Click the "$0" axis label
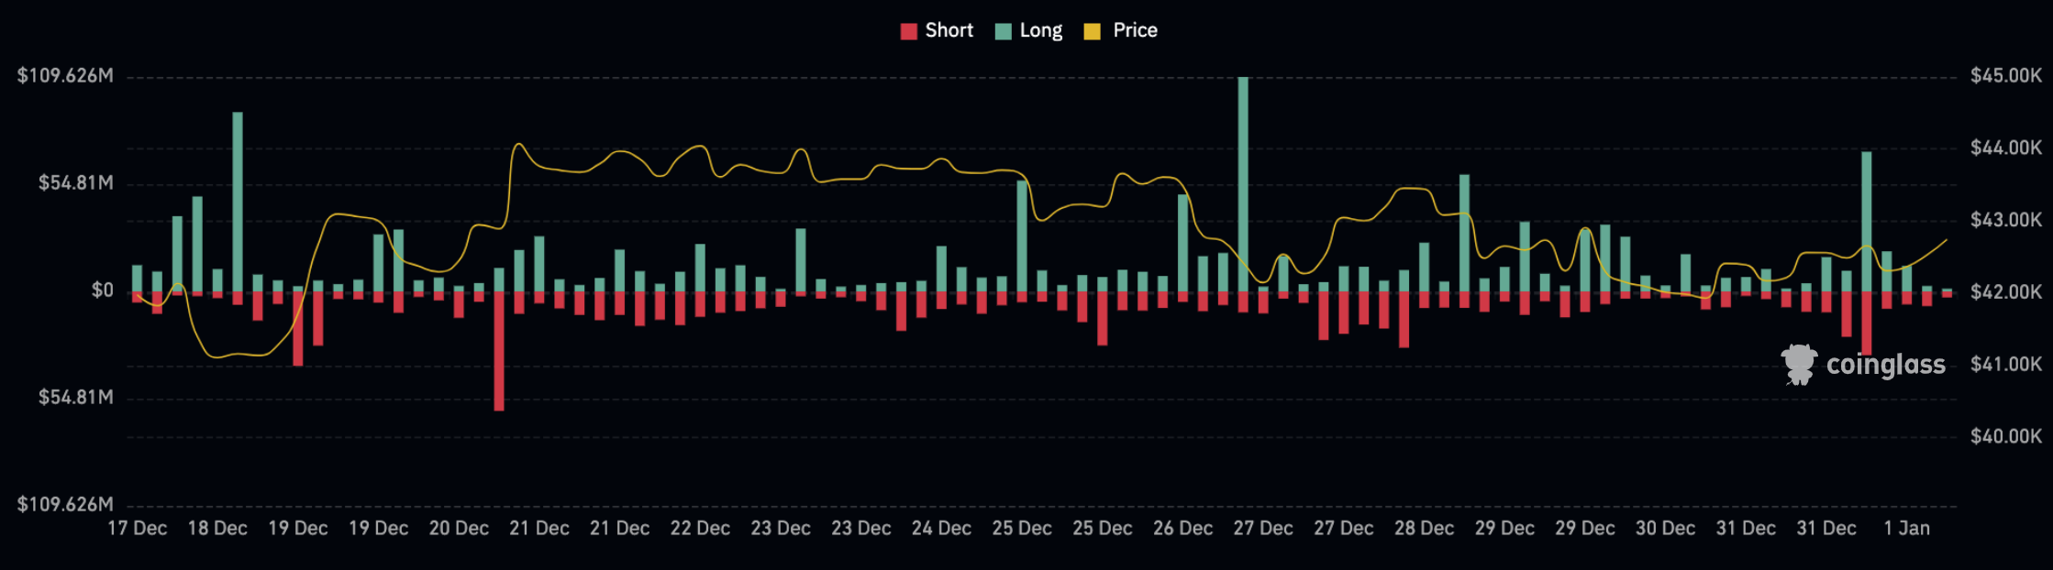This screenshot has height=570, width=2053. coord(103,290)
